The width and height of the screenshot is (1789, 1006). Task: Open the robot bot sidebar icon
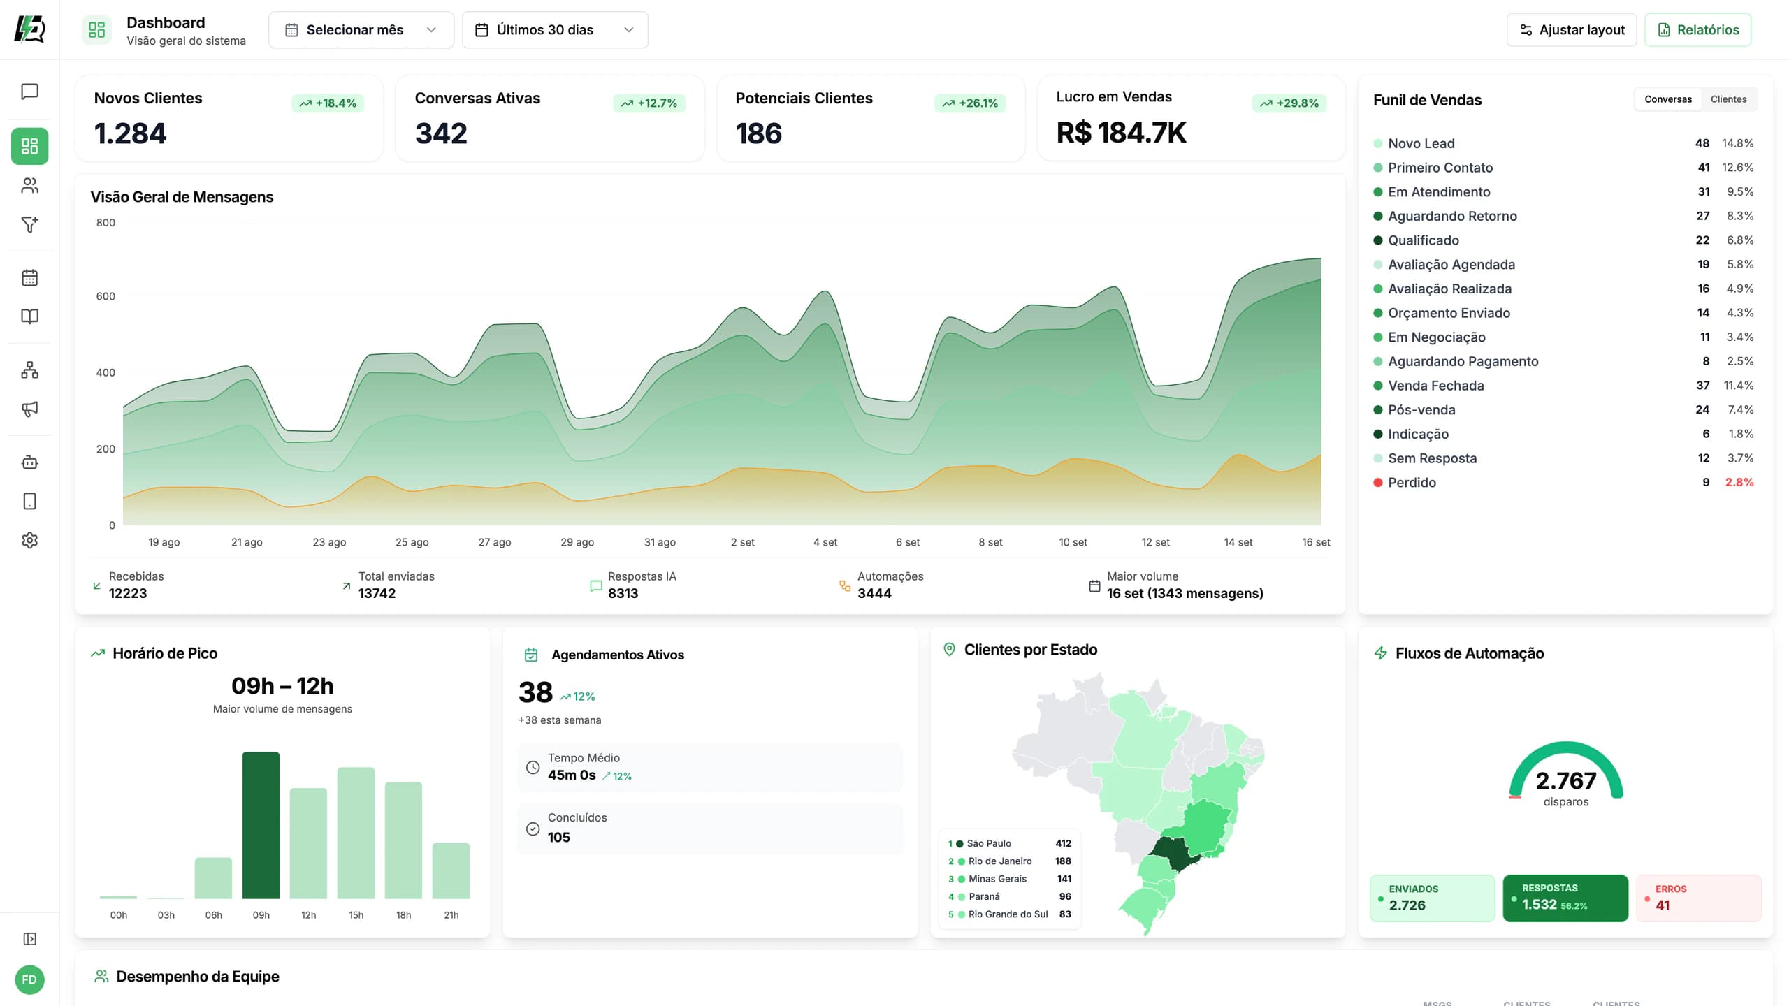pyautogui.click(x=29, y=462)
